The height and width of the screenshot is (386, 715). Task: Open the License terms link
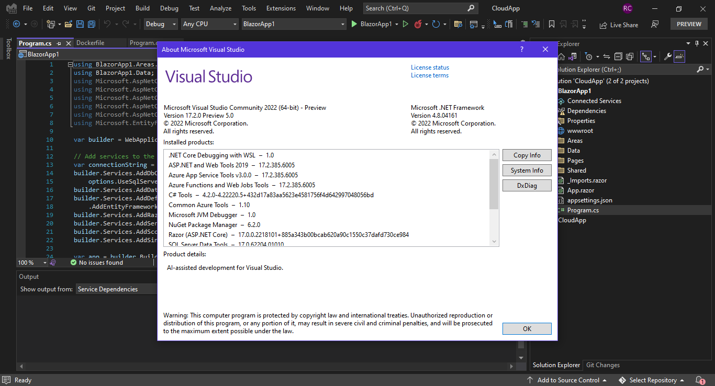(430, 75)
